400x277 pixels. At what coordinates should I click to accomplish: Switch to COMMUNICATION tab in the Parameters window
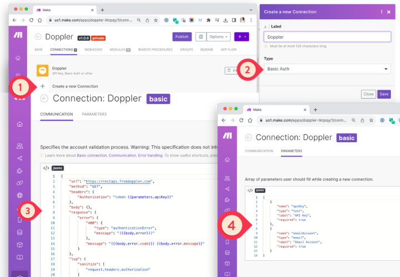[259, 151]
